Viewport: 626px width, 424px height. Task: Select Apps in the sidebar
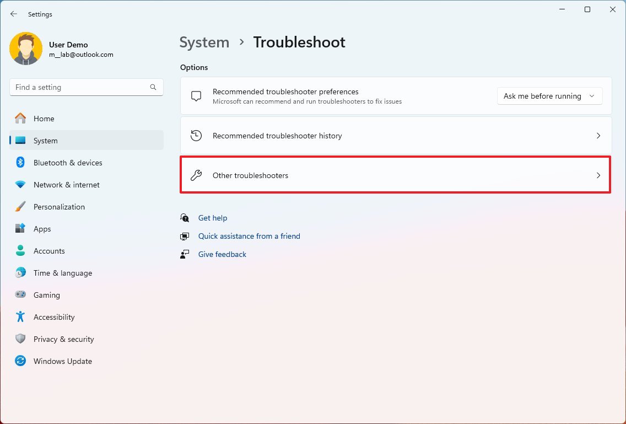point(42,229)
